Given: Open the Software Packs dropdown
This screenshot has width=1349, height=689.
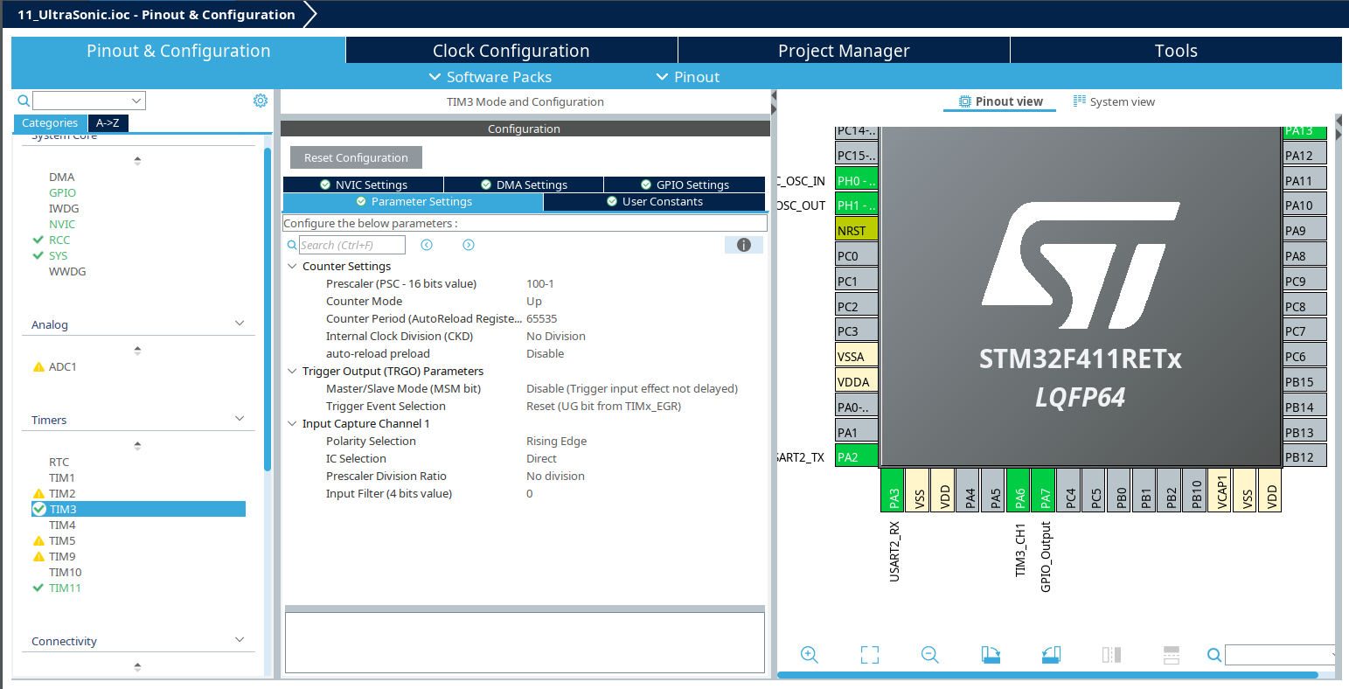Looking at the screenshot, I should (490, 77).
